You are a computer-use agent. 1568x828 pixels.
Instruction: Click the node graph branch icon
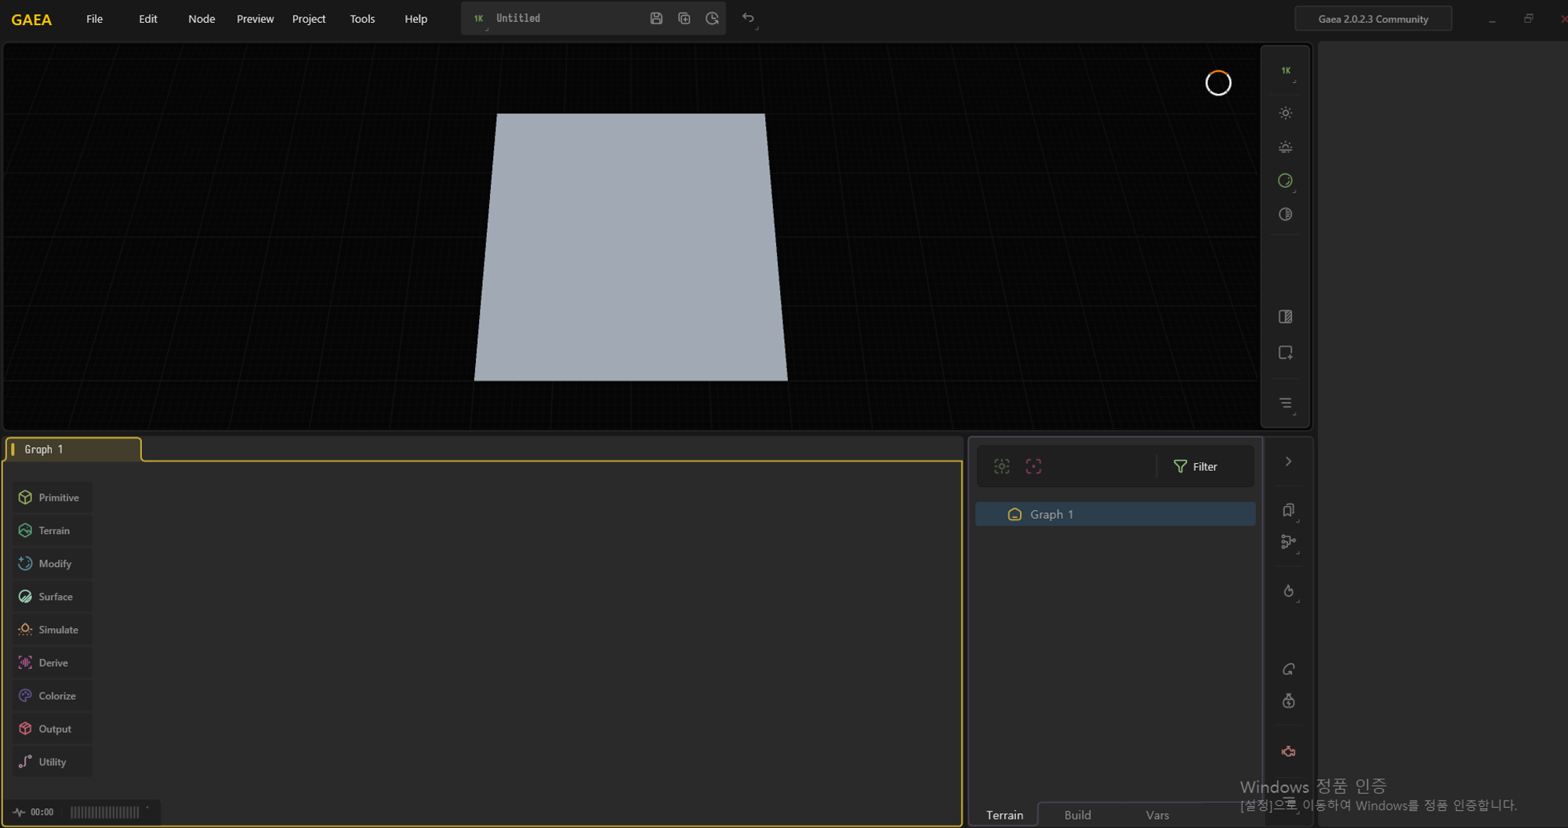pyautogui.click(x=1288, y=542)
